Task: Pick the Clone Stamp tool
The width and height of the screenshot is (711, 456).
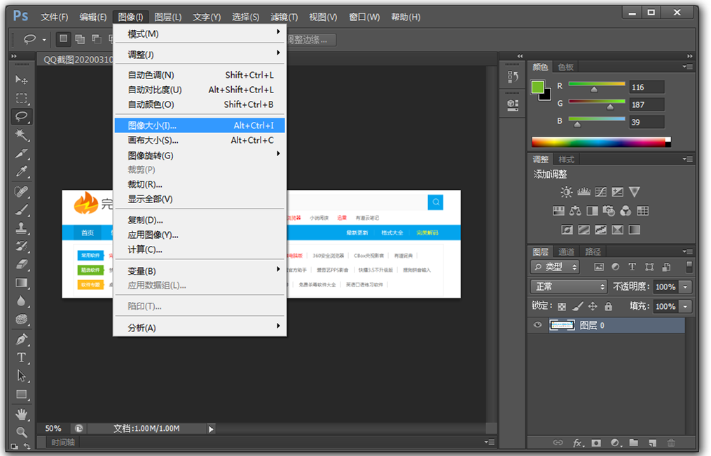Action: coord(22,228)
